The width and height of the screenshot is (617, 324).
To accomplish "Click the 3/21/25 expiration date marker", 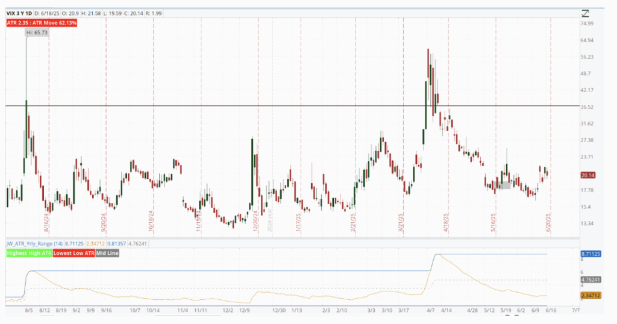I will click(x=401, y=223).
